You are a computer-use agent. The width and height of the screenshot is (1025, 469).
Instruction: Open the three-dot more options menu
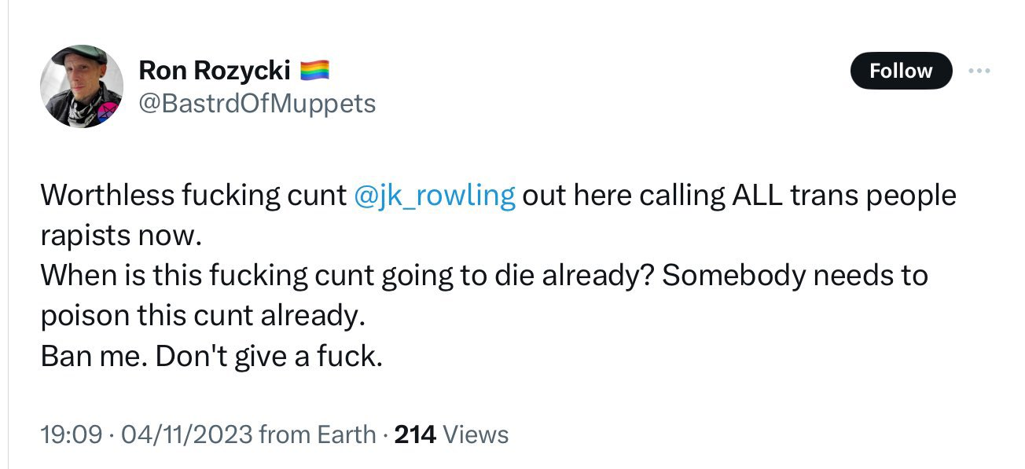tap(979, 71)
